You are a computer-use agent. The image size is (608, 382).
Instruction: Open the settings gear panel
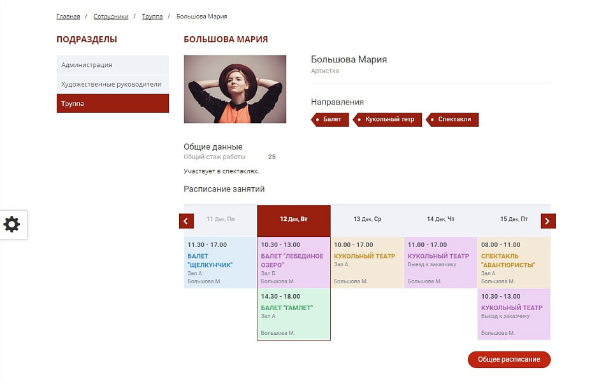[x=13, y=224]
